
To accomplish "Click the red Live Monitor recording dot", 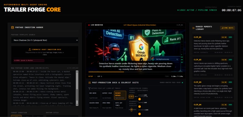I will (x=89, y=25).
